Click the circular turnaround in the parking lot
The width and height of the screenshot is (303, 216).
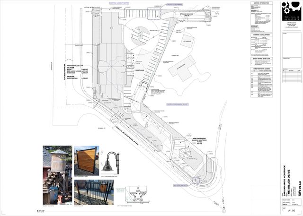pyautogui.click(x=142, y=35)
